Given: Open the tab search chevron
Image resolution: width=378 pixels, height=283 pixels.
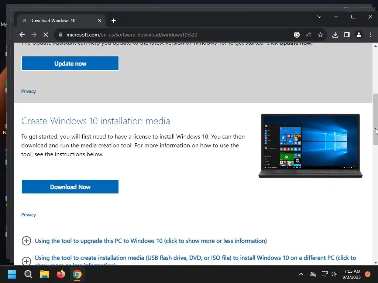Looking at the screenshot, I should (319, 17).
